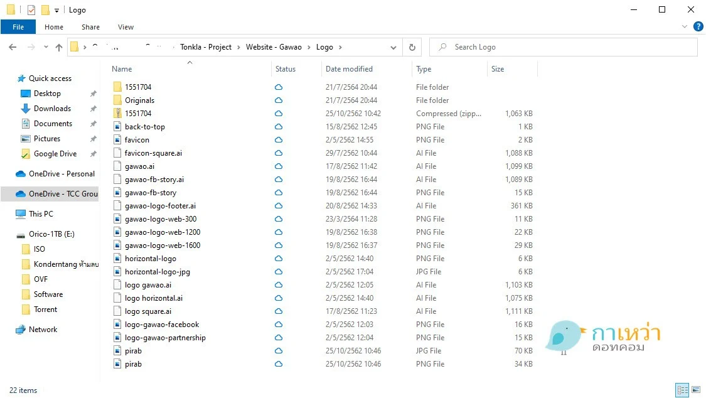Viewport: 706px width, 398px height.
Task: Open the Customize Quick Access Toolbar dropdown
Action: click(56, 11)
